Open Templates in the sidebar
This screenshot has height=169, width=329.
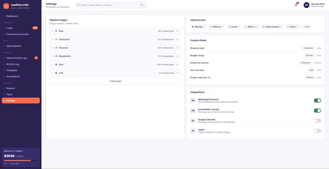coord(20,70)
